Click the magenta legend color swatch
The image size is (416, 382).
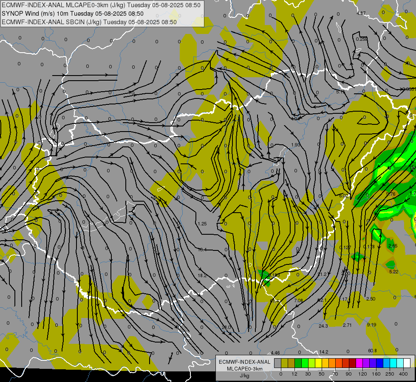click(x=359, y=363)
